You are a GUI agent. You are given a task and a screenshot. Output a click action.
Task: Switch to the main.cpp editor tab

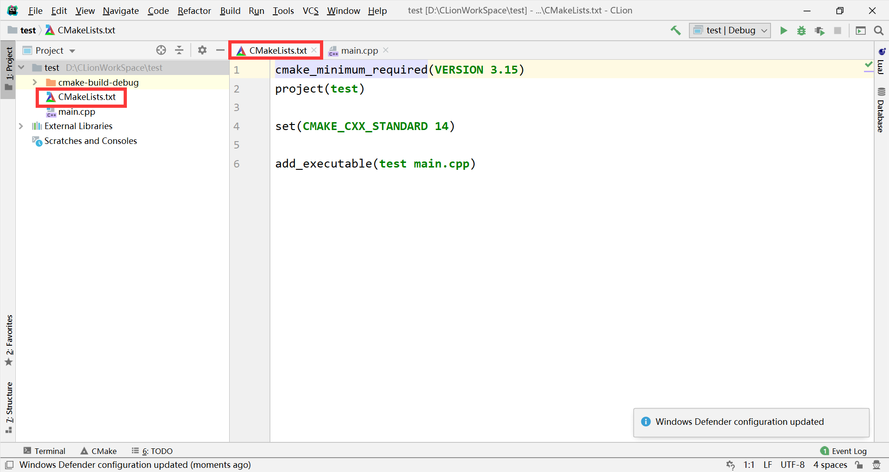pyautogui.click(x=359, y=50)
